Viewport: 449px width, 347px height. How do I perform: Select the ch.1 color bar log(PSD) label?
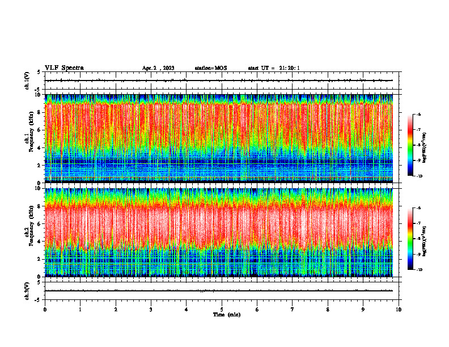425,147
